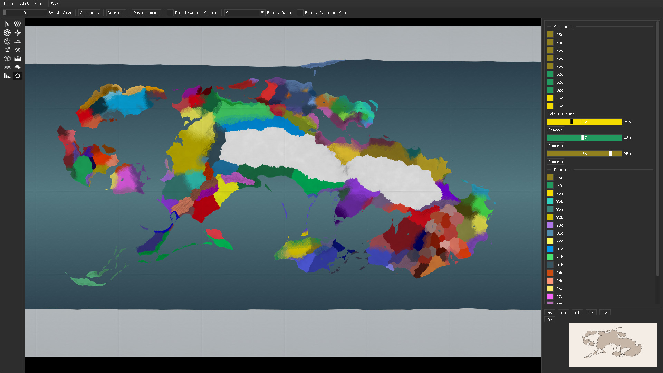
Task: Click the world minimap thumbnail
Action: pyautogui.click(x=613, y=345)
